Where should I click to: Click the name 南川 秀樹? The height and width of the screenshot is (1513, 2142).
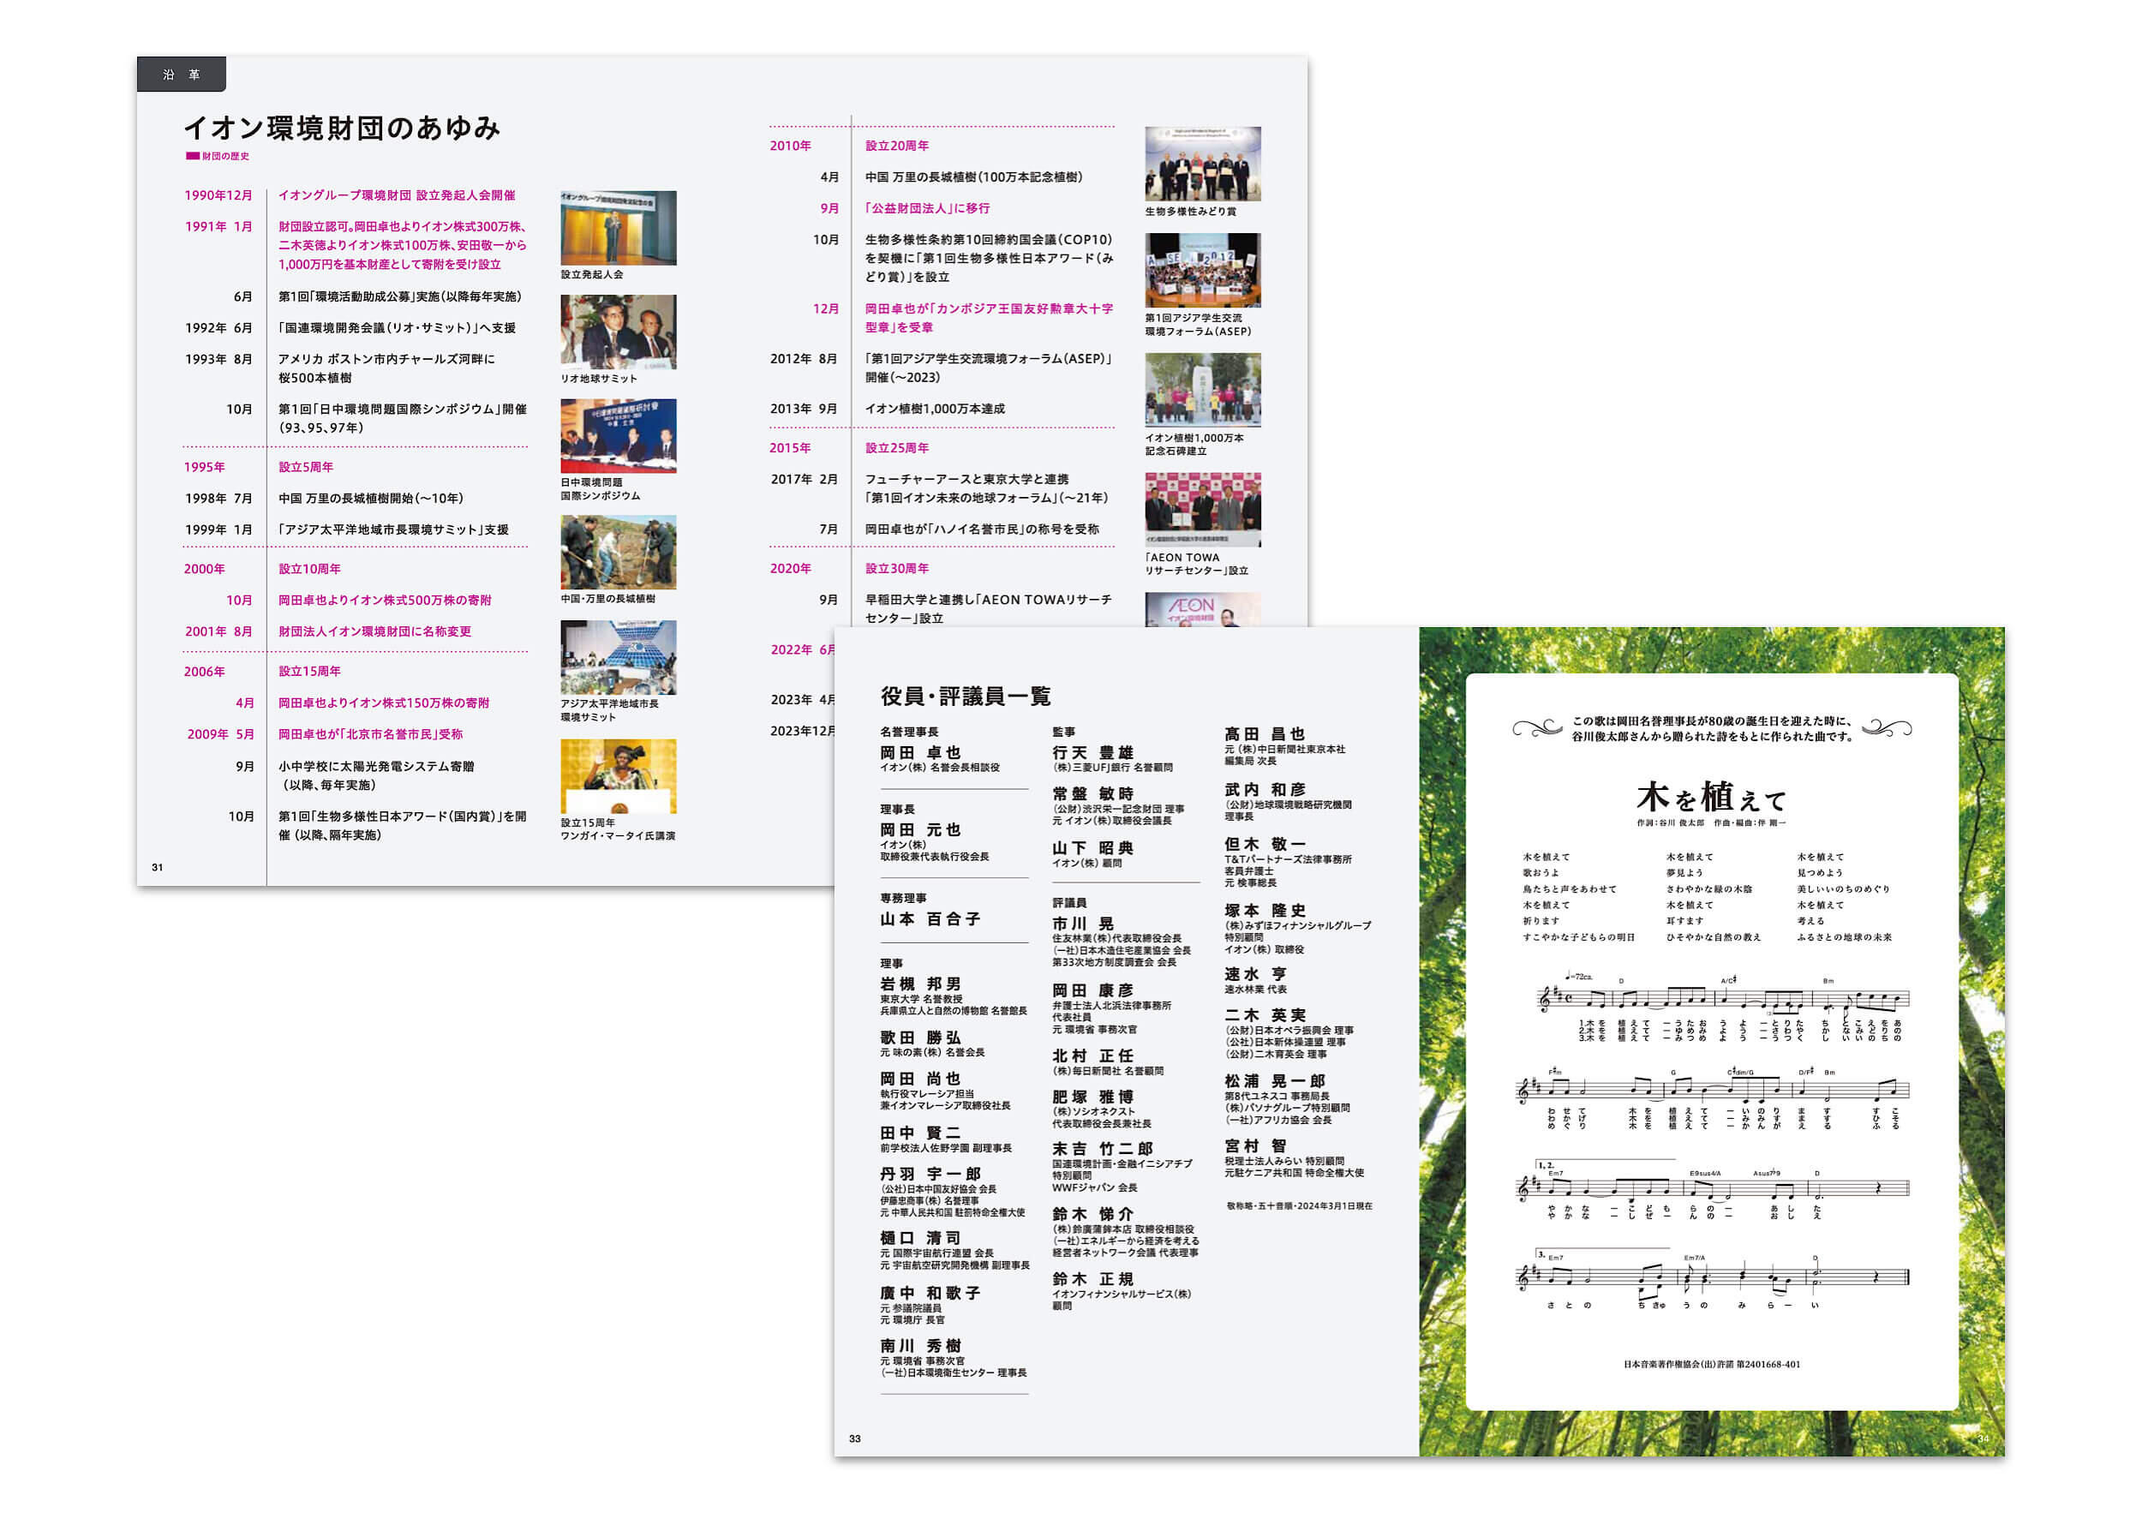pos(920,1345)
